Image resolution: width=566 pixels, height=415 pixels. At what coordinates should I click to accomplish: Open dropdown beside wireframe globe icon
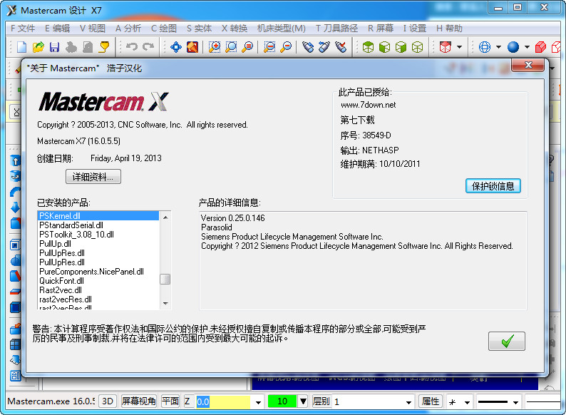pos(498,47)
